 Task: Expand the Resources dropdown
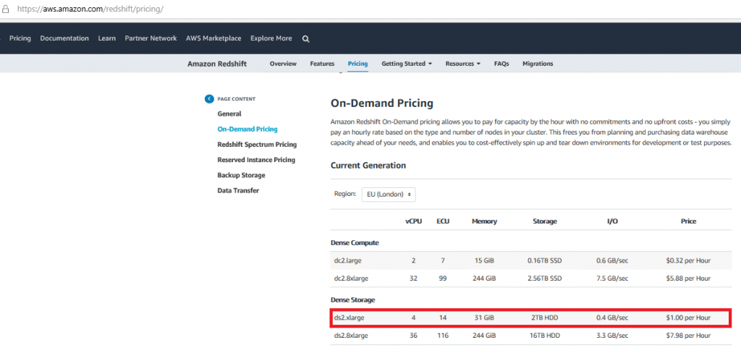click(462, 64)
